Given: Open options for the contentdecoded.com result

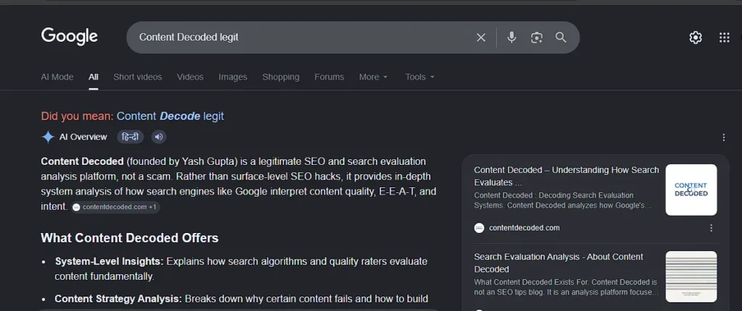Looking at the screenshot, I should tap(711, 228).
